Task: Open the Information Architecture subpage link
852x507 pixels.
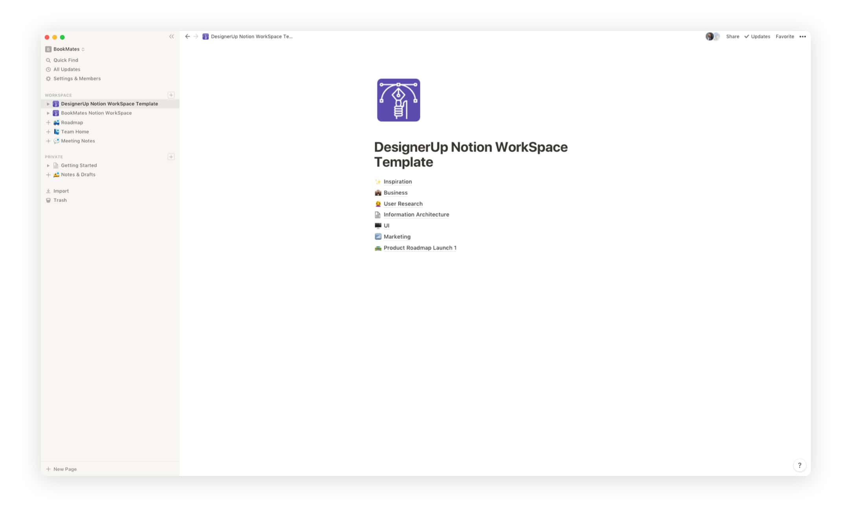Action: pos(416,215)
